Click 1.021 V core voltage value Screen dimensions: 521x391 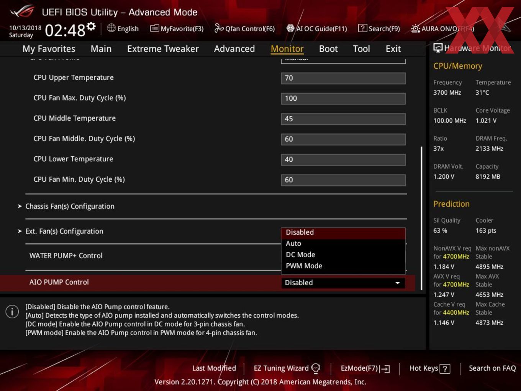(486, 120)
